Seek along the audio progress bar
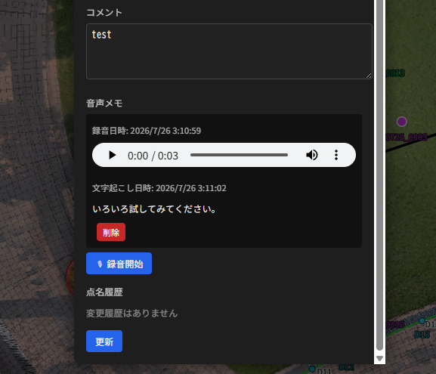 239,155
